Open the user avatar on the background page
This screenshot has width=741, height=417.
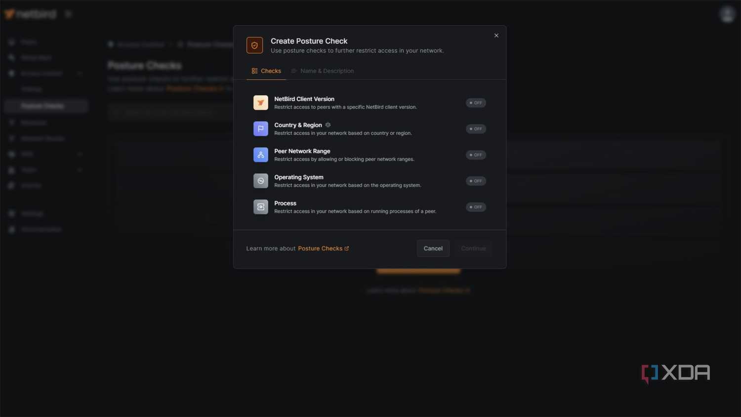coord(727,14)
